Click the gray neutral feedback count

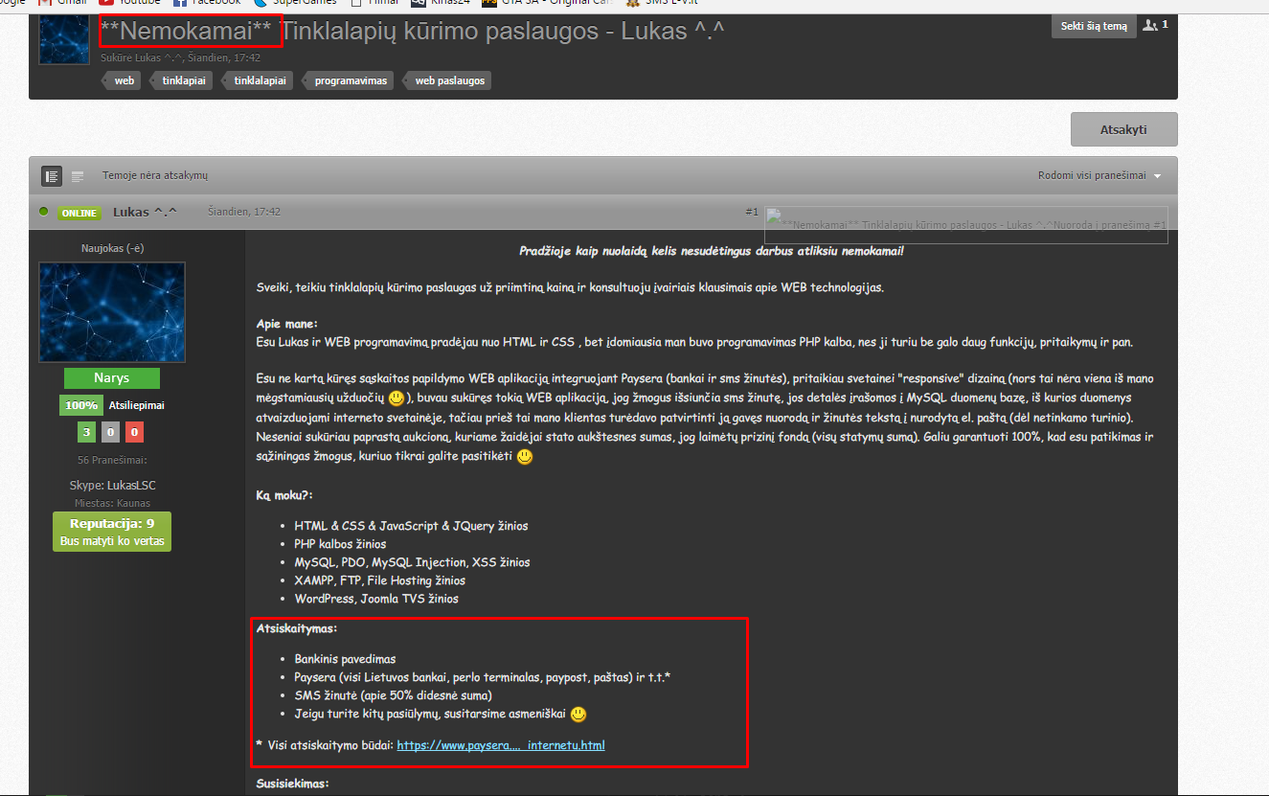click(111, 433)
